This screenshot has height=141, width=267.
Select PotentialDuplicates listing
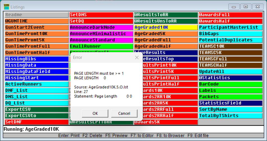click(x=230, y=40)
